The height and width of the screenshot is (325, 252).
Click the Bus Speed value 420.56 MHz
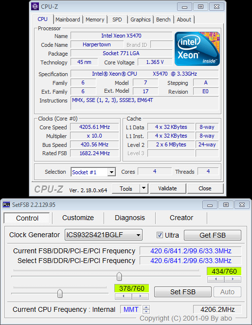(x=94, y=144)
